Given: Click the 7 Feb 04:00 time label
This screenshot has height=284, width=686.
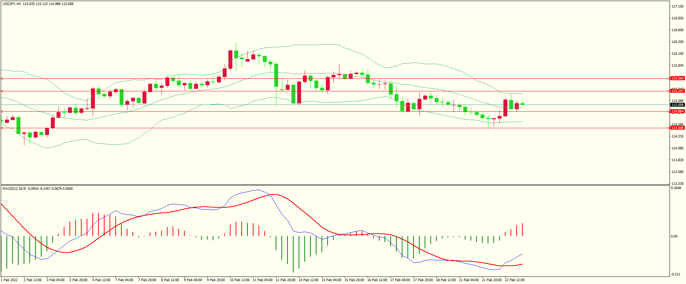Looking at the screenshot, I should tap(124, 280).
